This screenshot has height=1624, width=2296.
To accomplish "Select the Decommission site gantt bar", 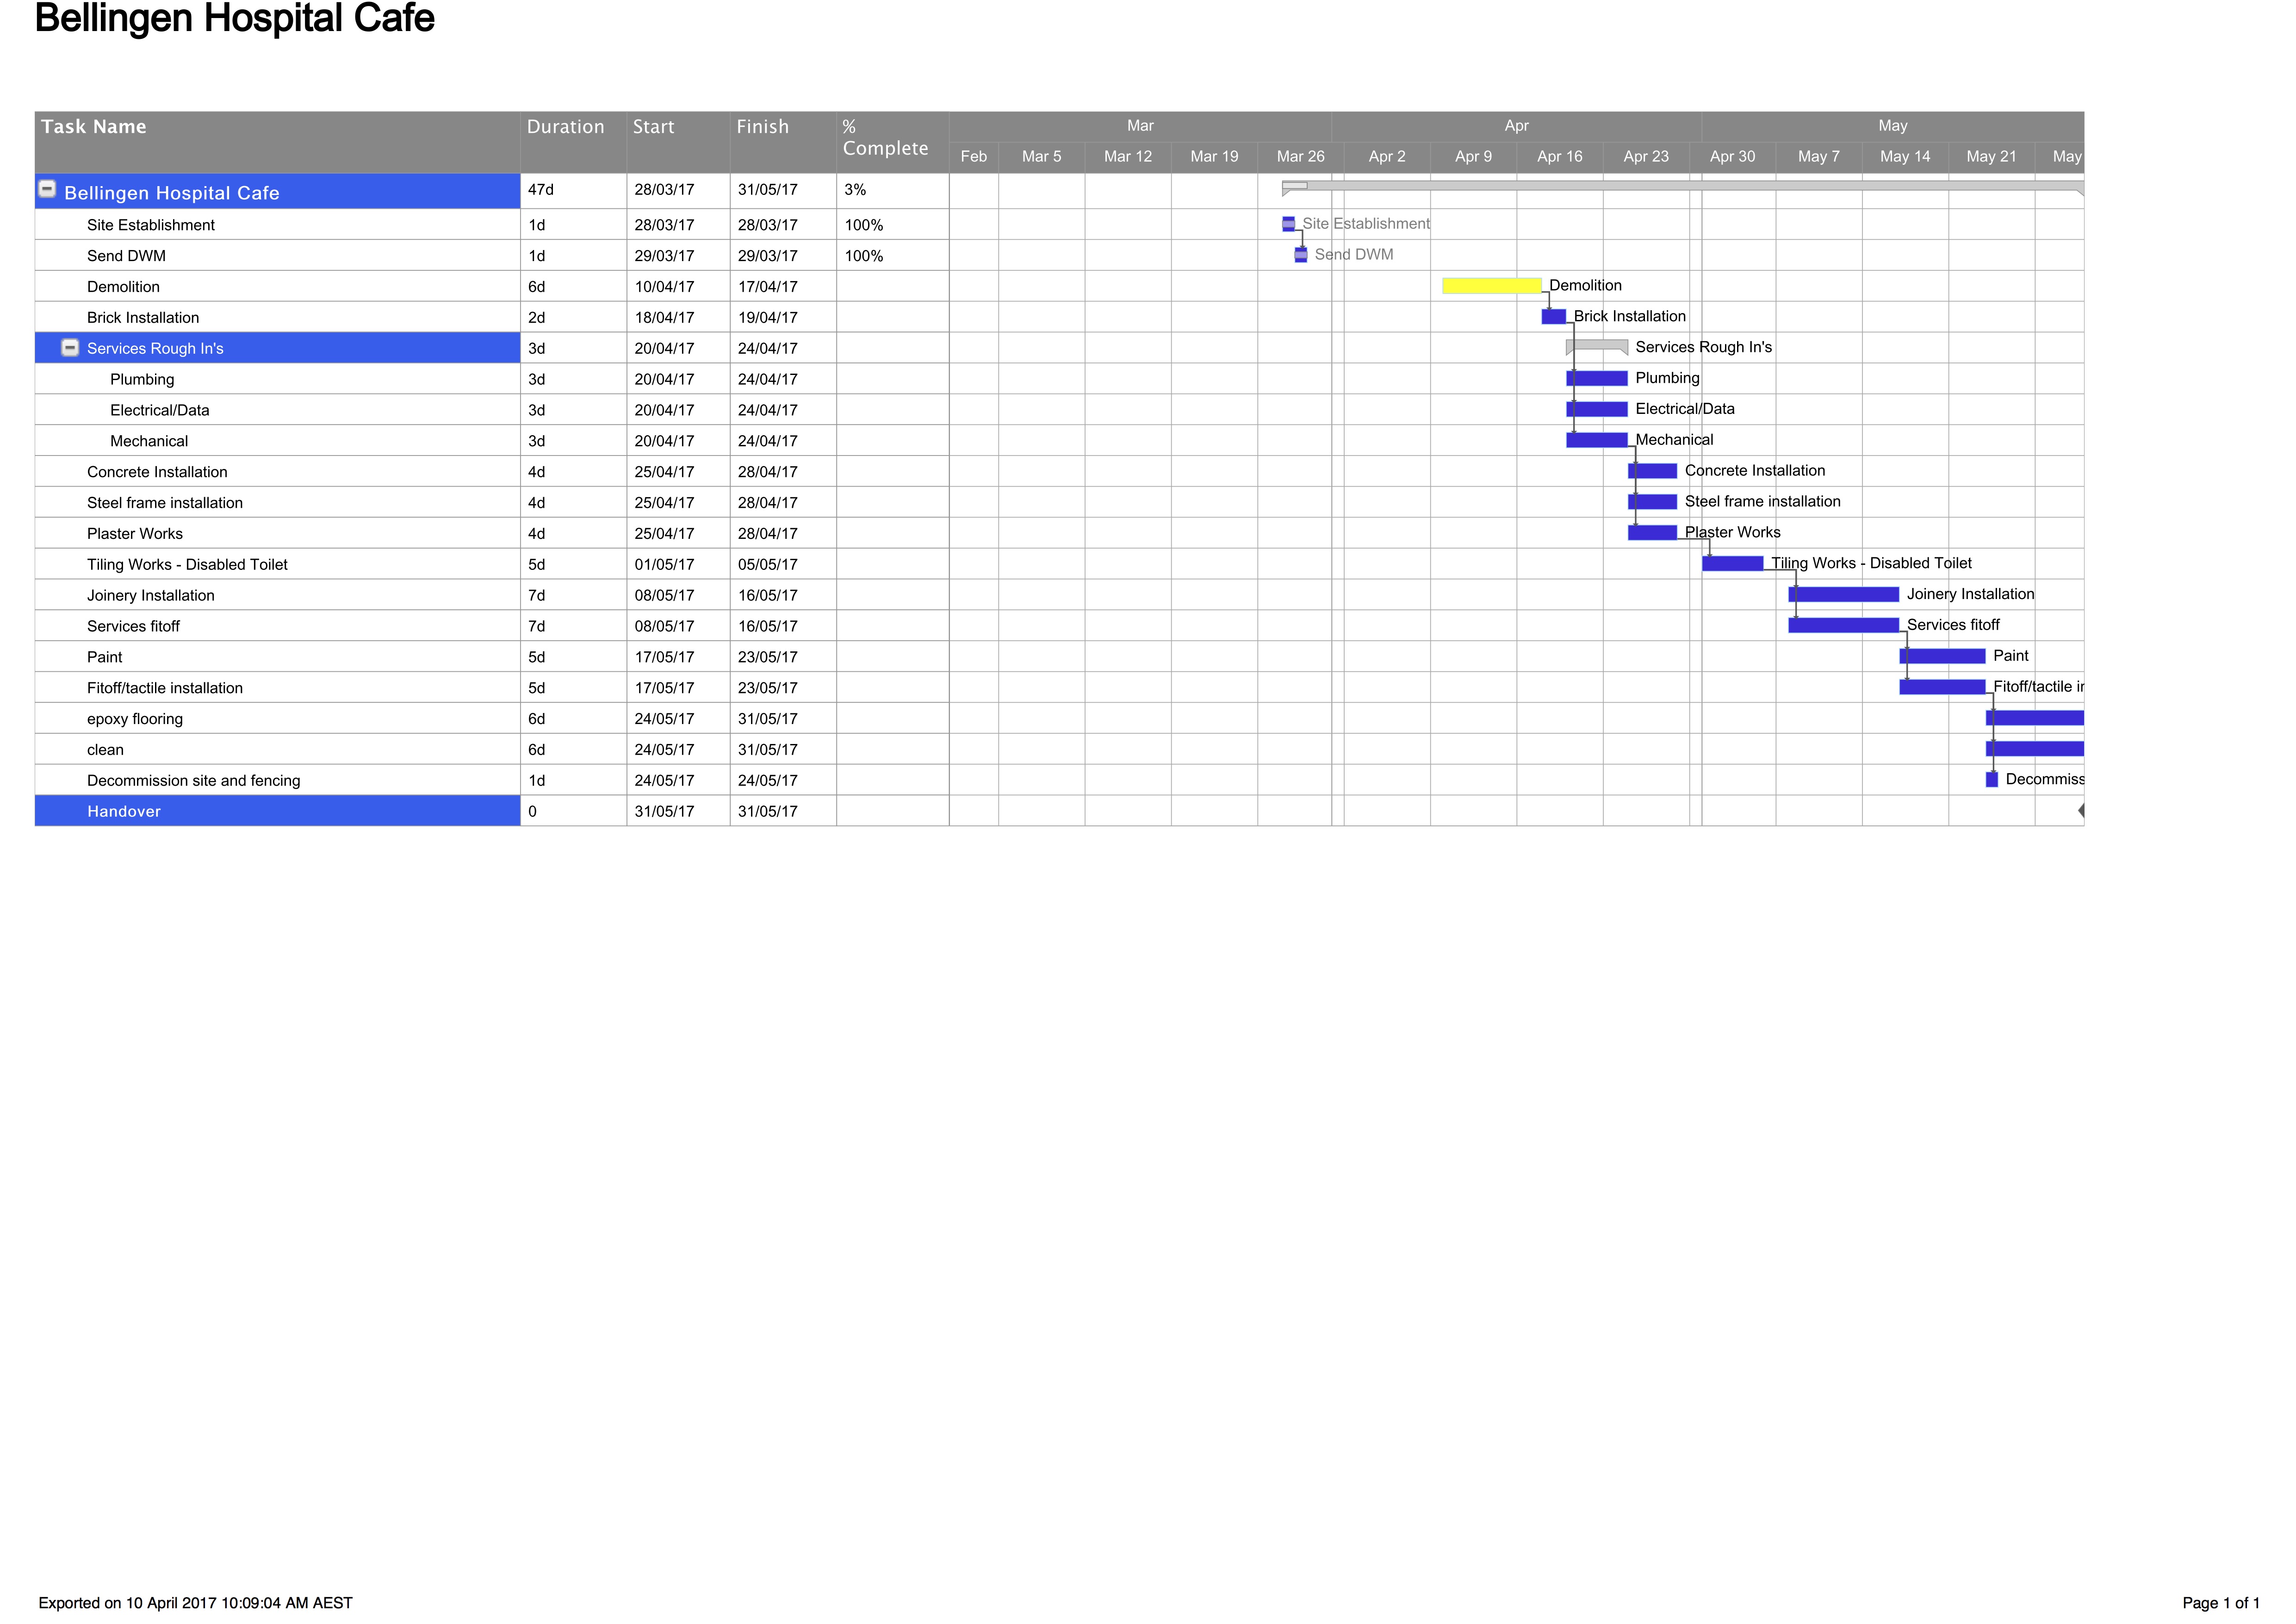I will click(1992, 781).
